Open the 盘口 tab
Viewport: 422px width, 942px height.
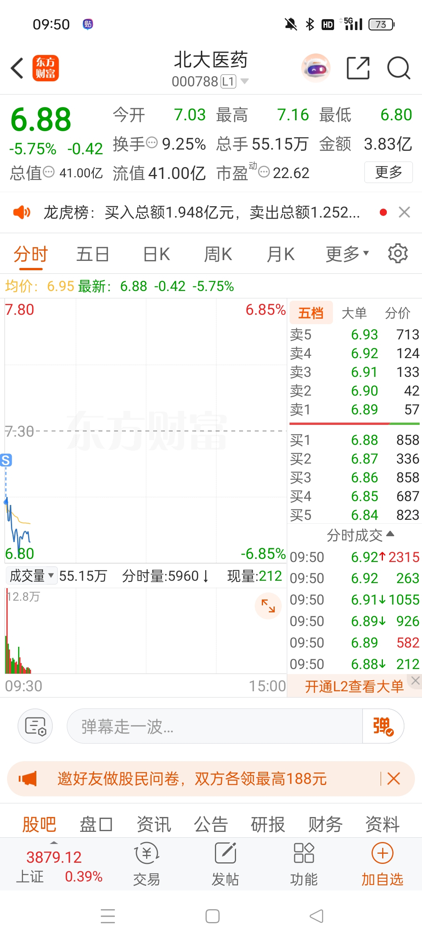click(96, 824)
